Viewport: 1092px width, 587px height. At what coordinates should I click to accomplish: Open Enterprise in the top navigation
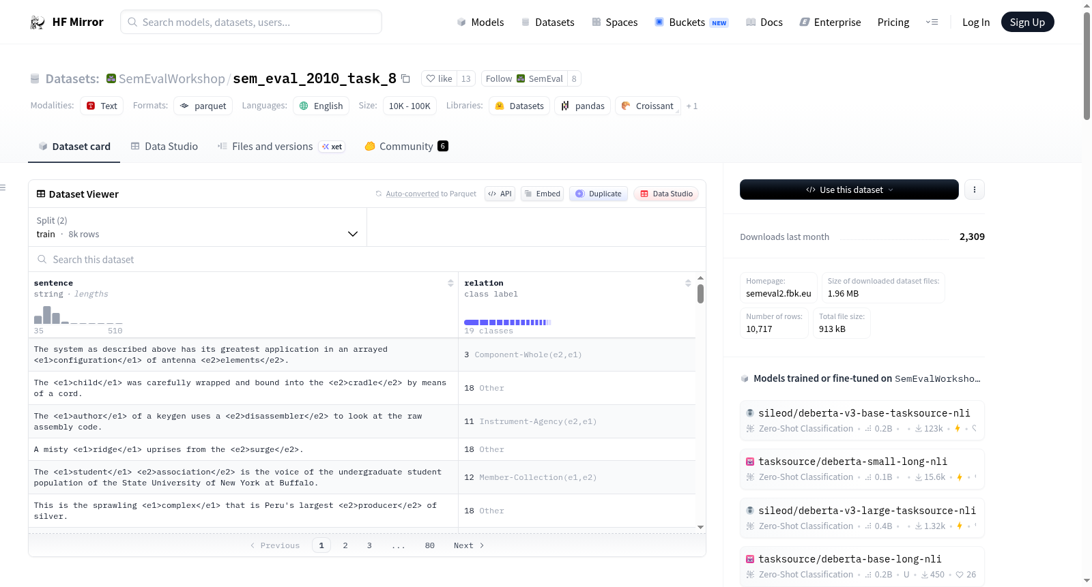pos(830,22)
